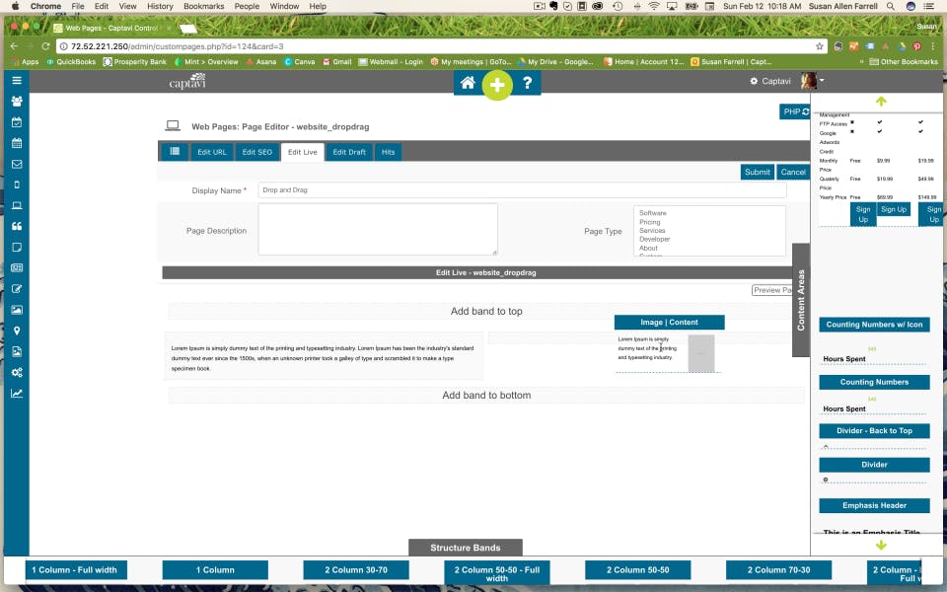This screenshot has height=592, width=947.
Task: Open the Window menu in menu bar
Action: click(284, 6)
